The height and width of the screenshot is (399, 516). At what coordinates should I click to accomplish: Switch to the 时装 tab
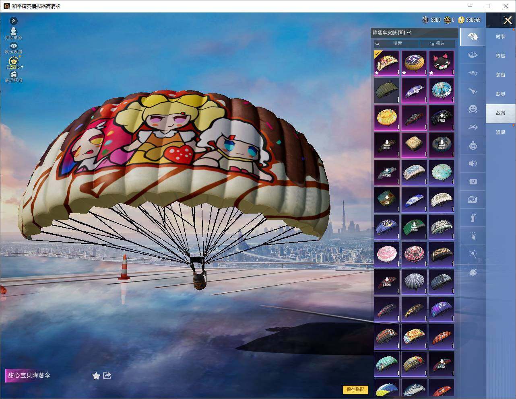tap(500, 37)
